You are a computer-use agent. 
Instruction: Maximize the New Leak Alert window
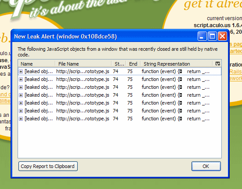coord(212,36)
